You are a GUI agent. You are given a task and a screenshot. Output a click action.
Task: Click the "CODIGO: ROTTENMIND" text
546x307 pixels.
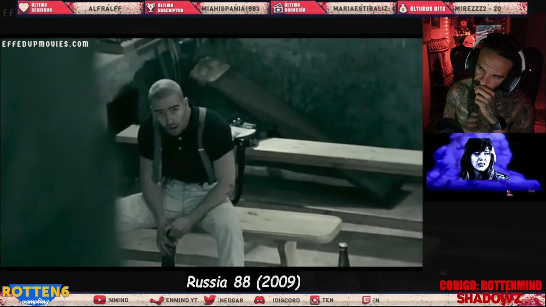point(491,286)
